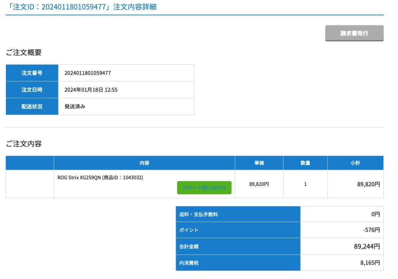
Task: Select the 発送済み shipping status
Action: [x=75, y=107]
